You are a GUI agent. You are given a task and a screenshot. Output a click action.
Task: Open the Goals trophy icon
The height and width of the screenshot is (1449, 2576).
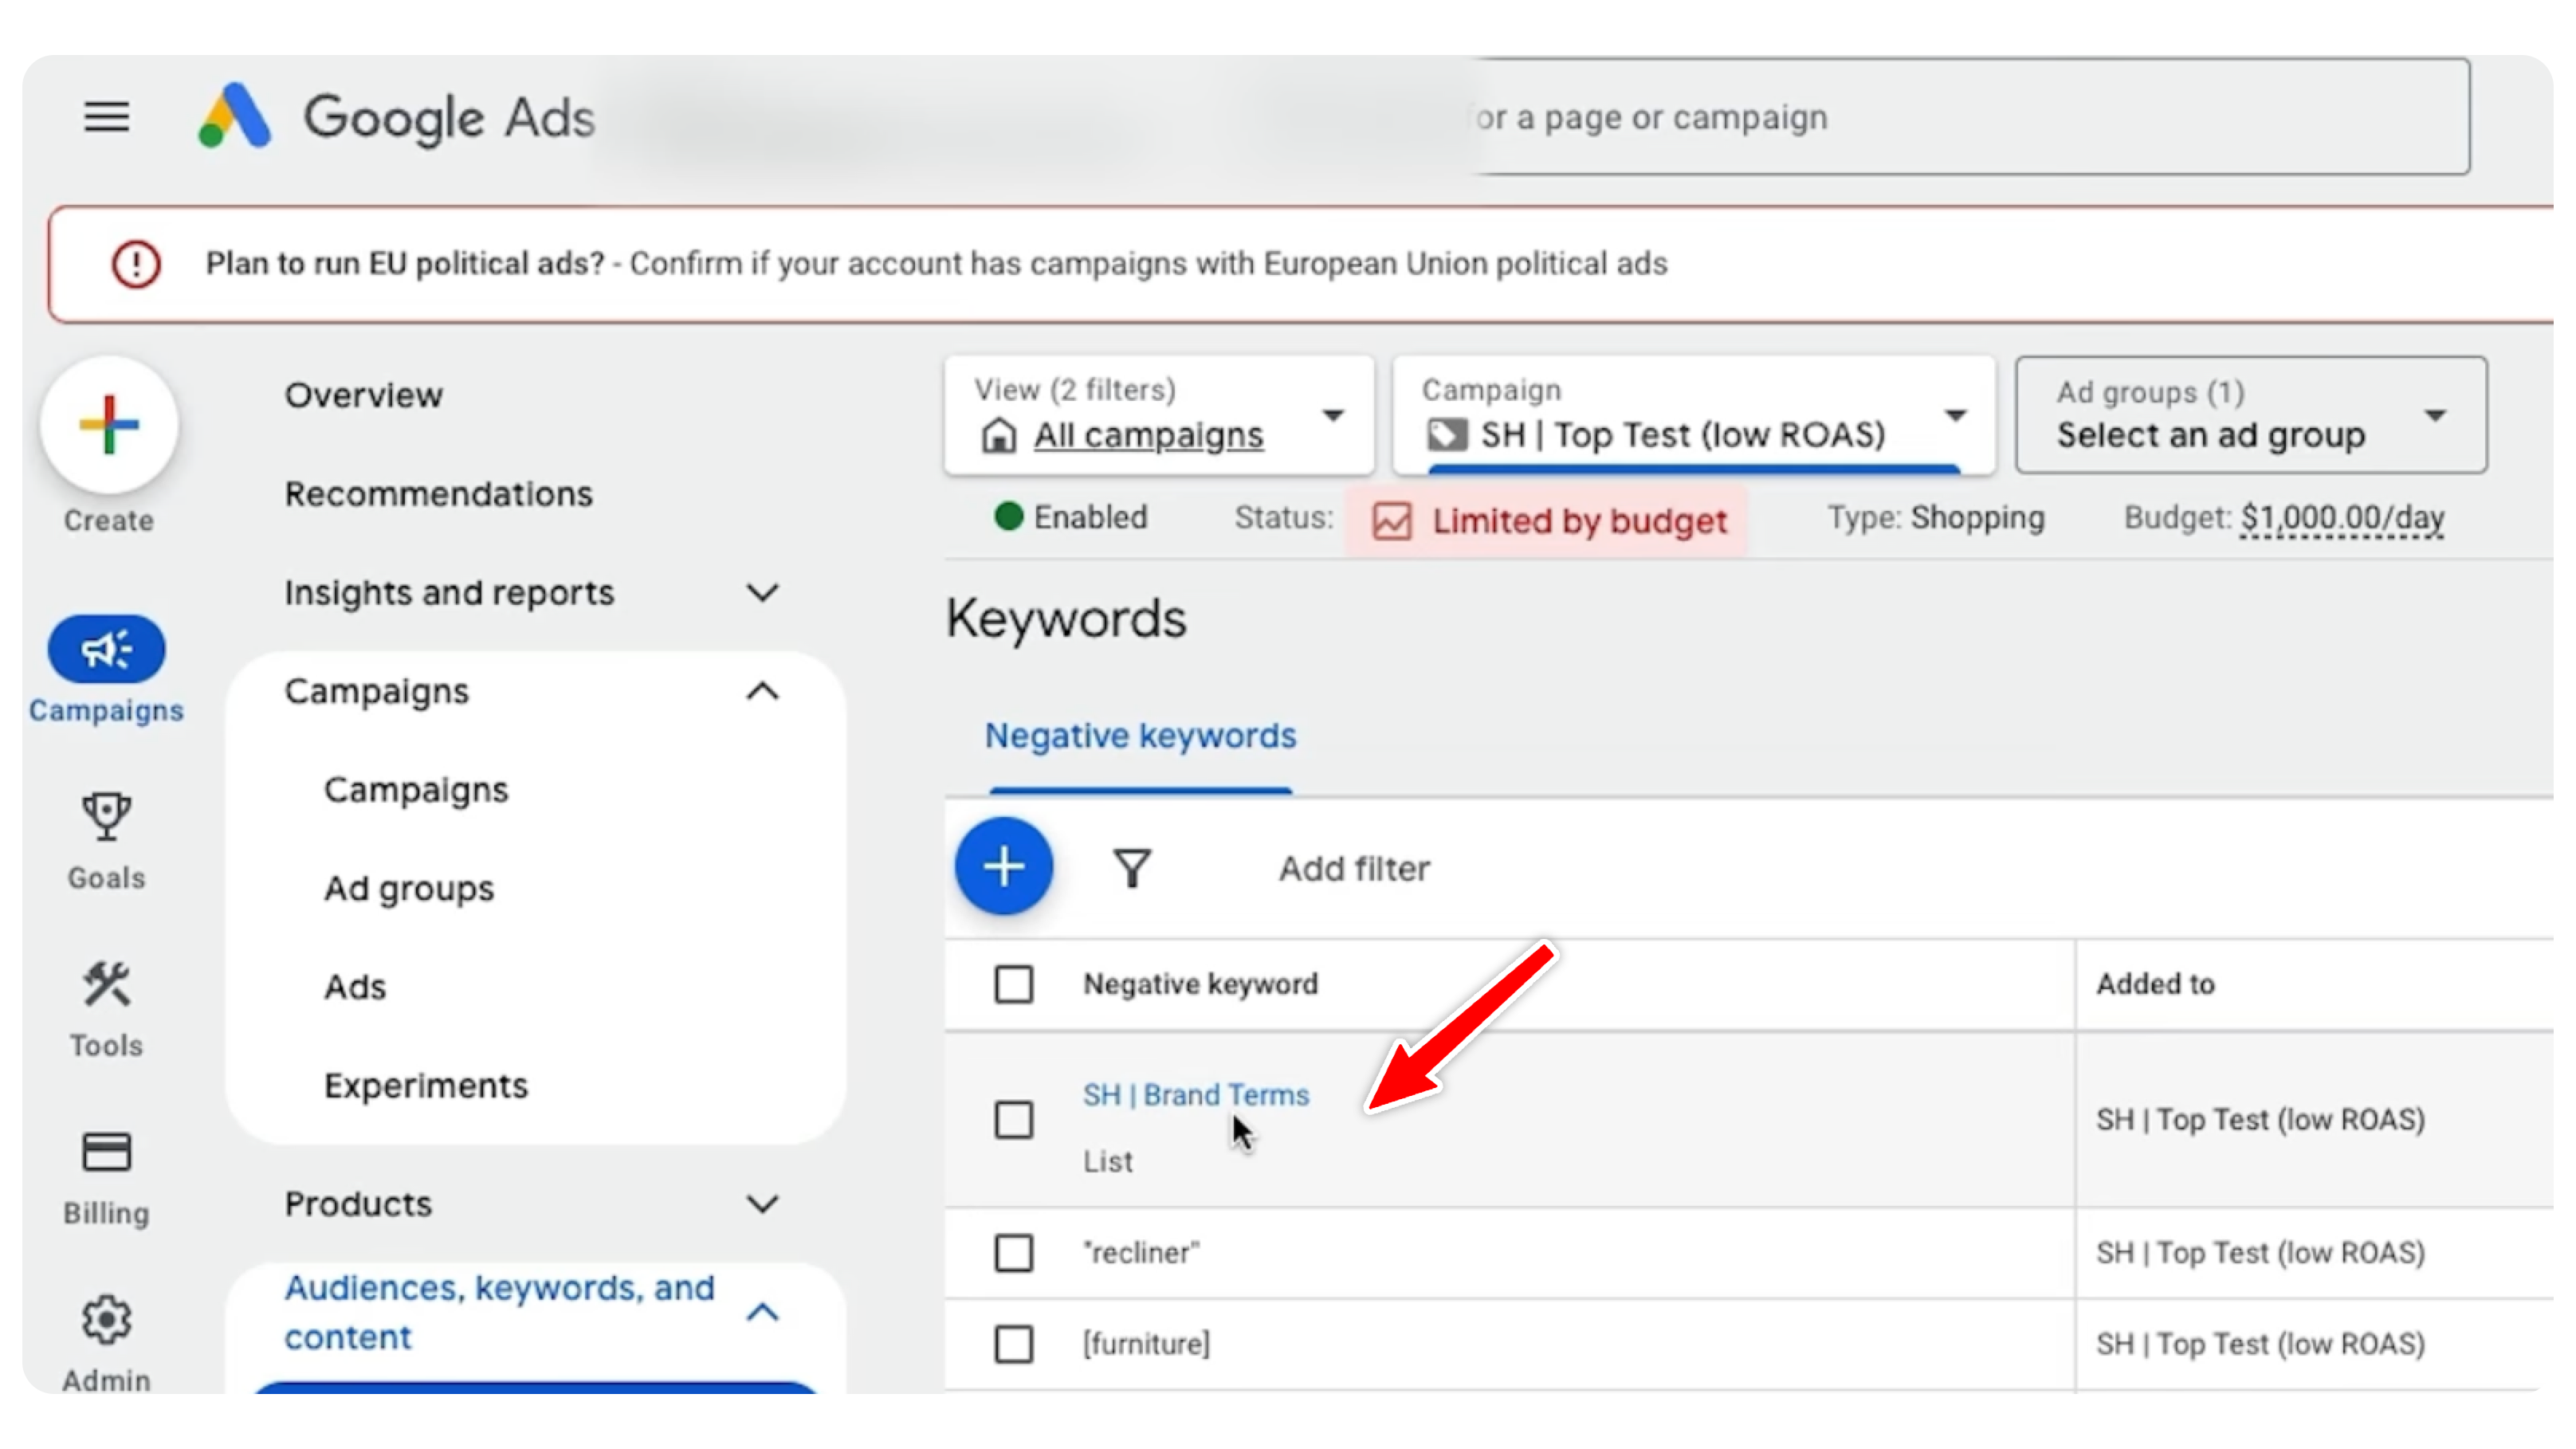[106, 817]
